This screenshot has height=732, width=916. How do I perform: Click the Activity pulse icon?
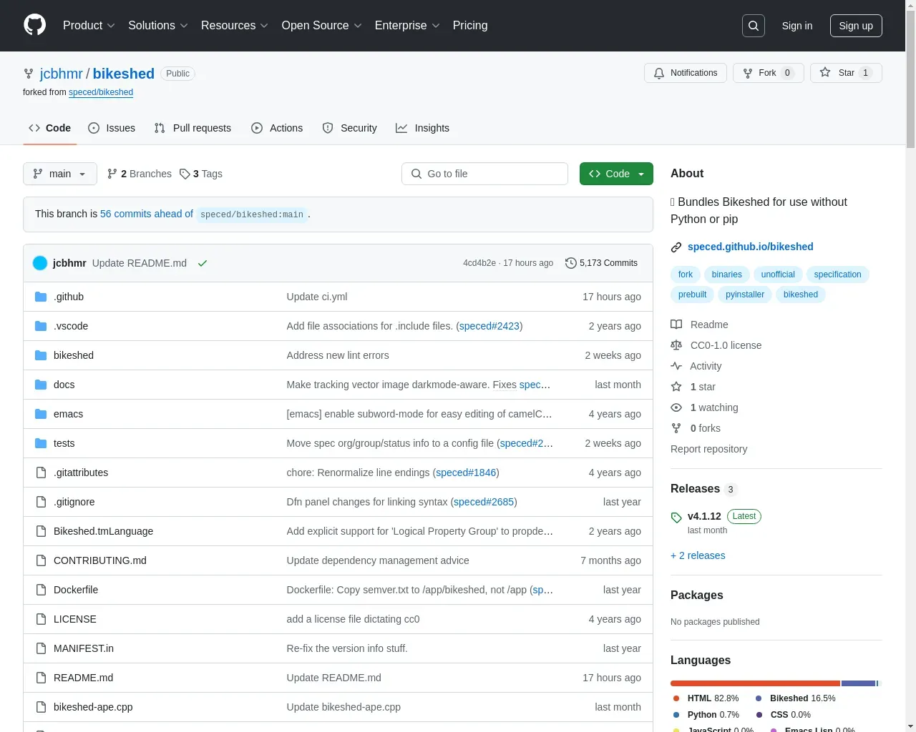tap(676, 366)
